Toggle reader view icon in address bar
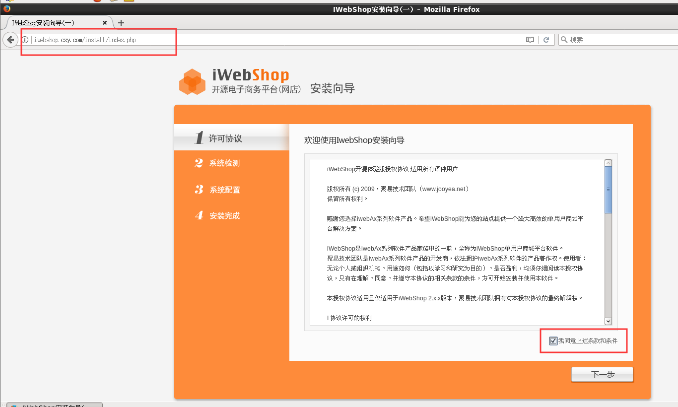The height and width of the screenshot is (407, 678). 530,40
